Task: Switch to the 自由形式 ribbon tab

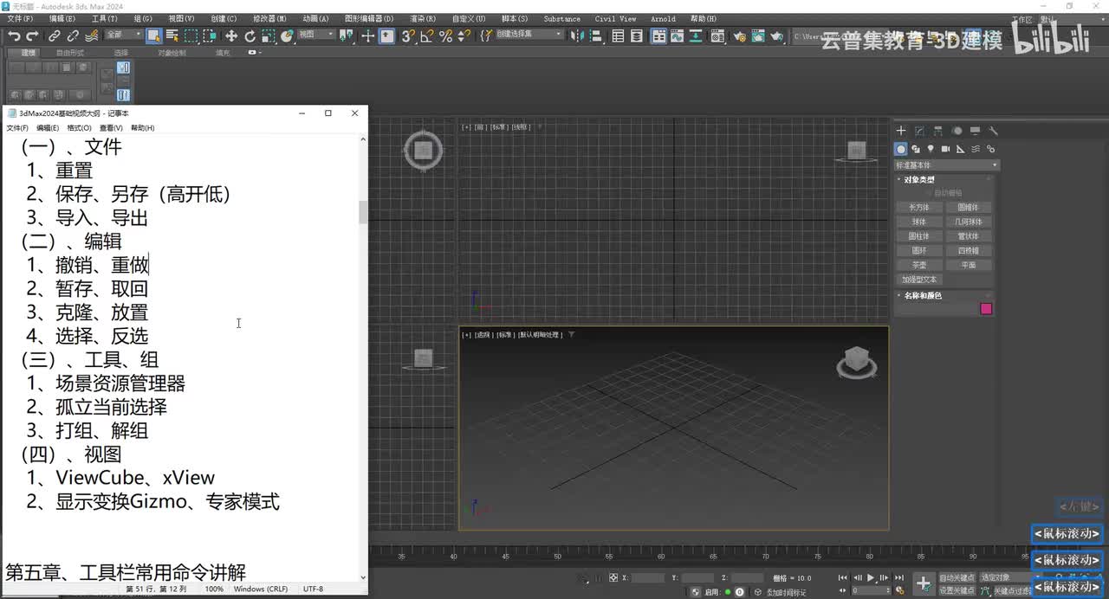Action: point(70,53)
